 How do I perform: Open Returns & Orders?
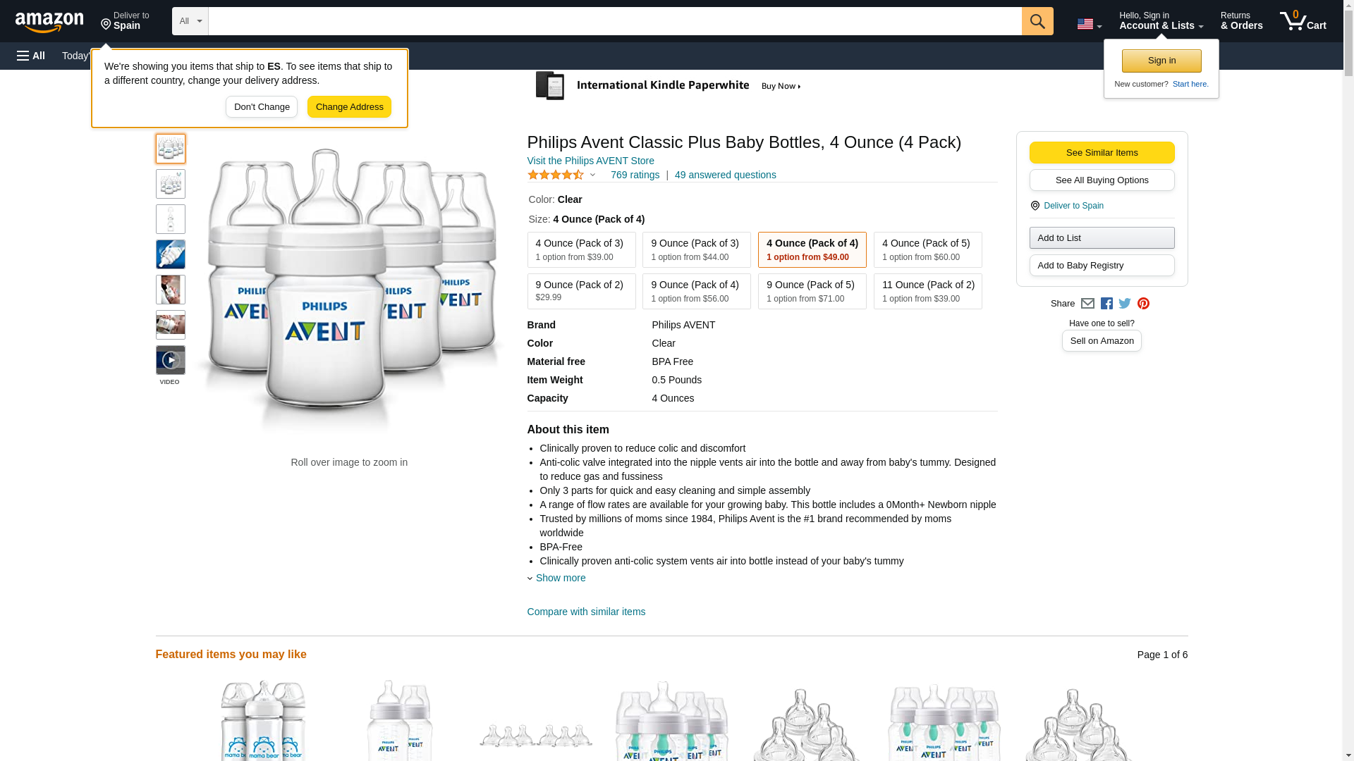(1241, 21)
